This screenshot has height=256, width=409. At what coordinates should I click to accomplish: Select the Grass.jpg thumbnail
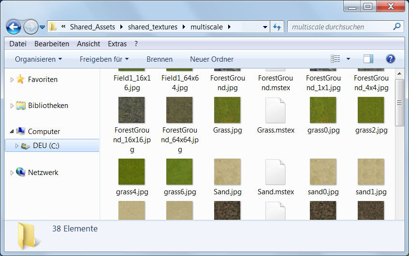227,110
